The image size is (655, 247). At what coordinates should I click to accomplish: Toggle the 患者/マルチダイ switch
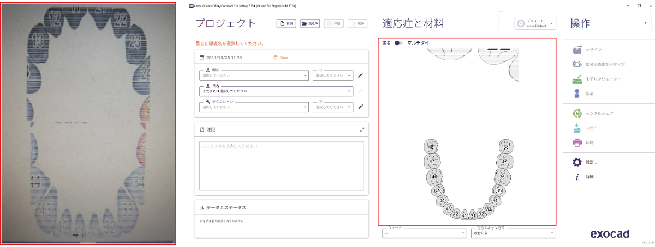coord(398,42)
